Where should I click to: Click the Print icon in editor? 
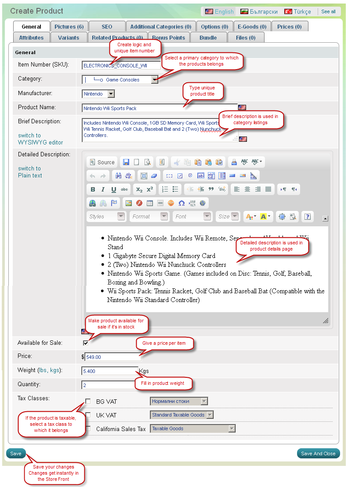(x=234, y=162)
